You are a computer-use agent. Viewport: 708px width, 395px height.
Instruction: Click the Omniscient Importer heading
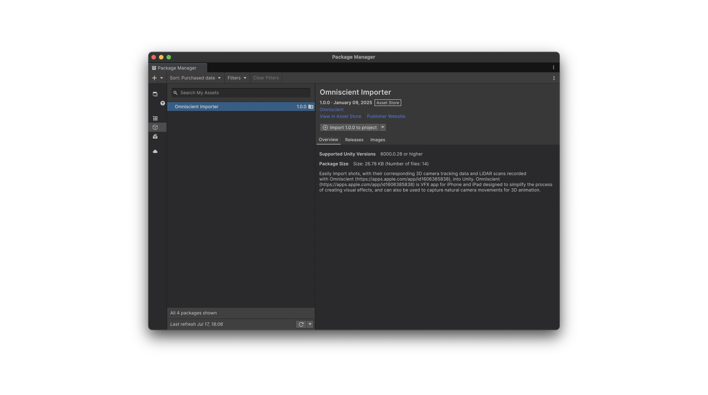[355, 92]
